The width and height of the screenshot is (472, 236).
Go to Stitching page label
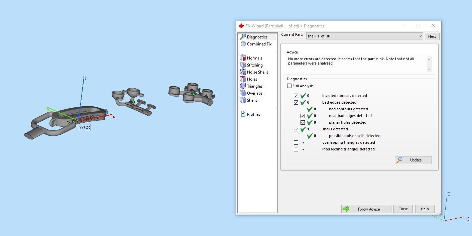point(255,65)
